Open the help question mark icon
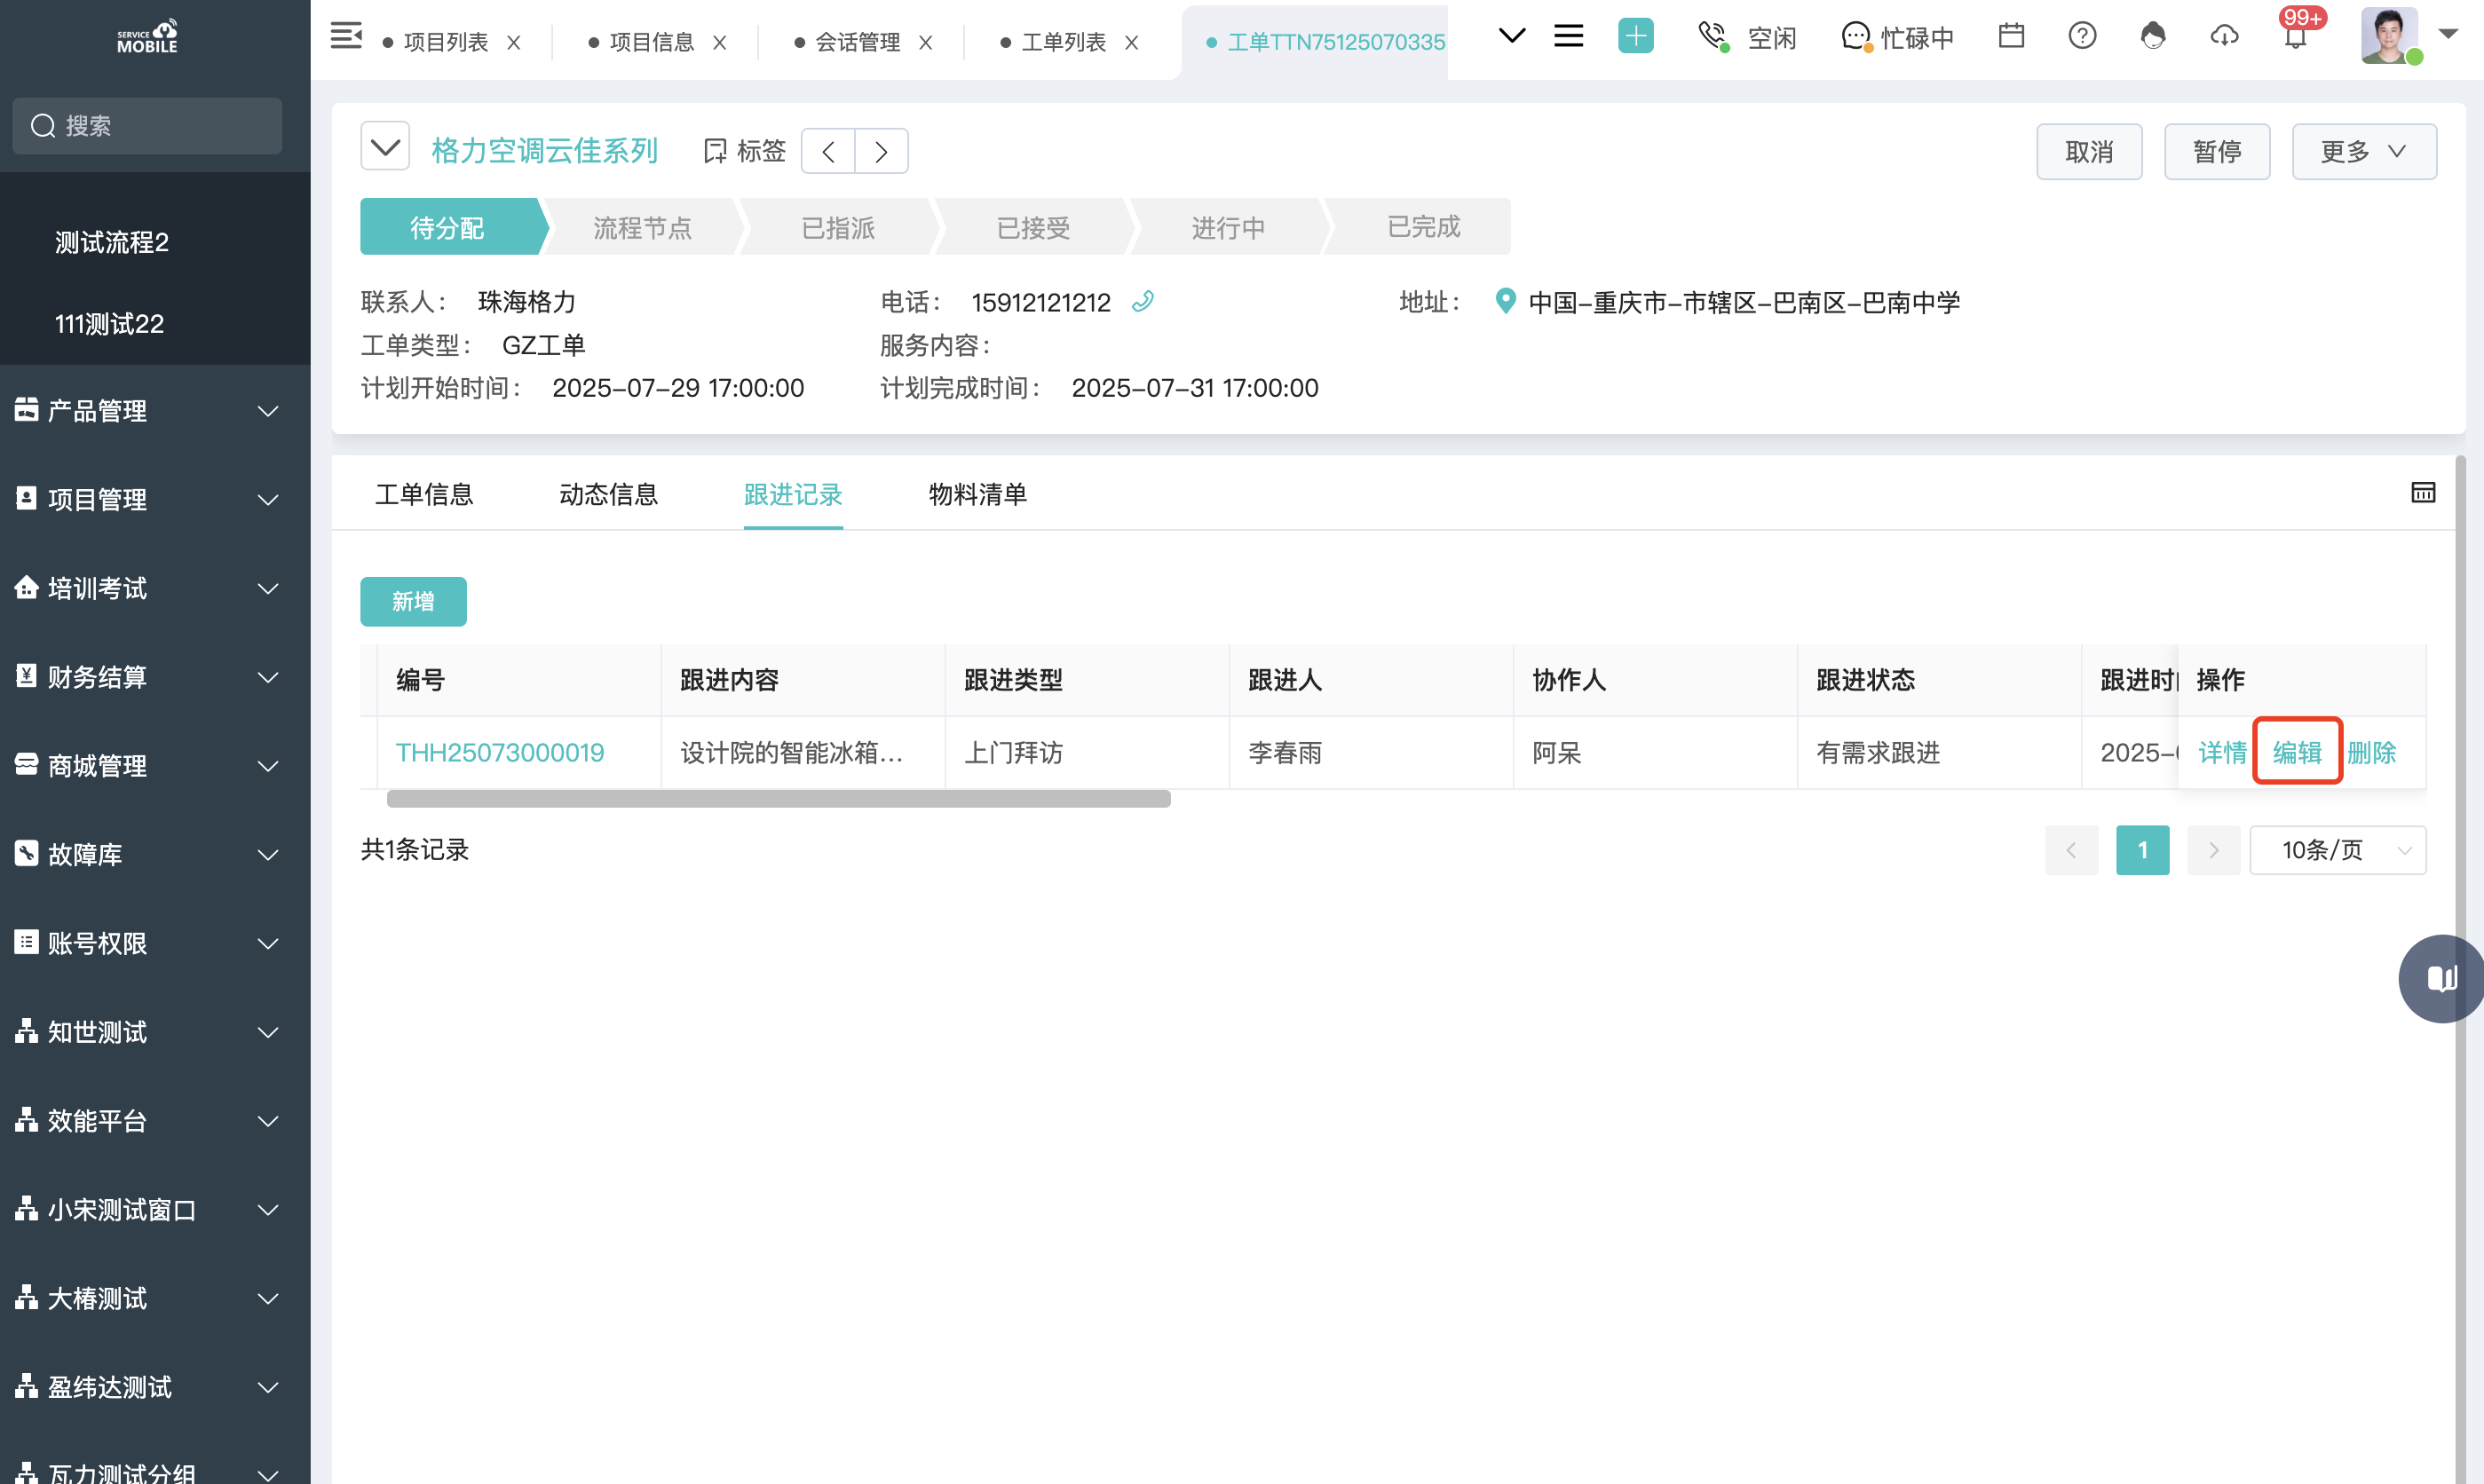 (x=2082, y=36)
